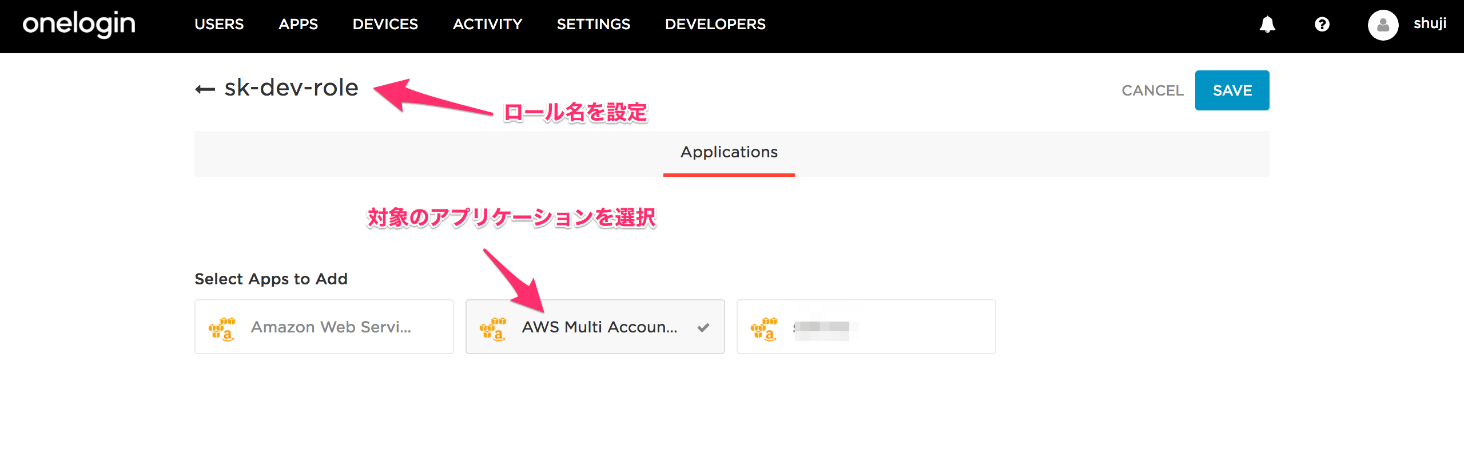Viewport: 1464px width, 452px height.
Task: Open the APPS menu
Action: (298, 24)
